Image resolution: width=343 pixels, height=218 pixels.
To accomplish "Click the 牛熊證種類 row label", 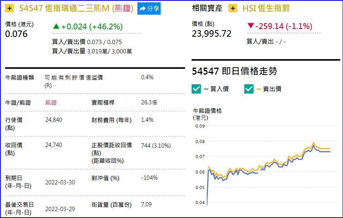I will click(19, 78).
